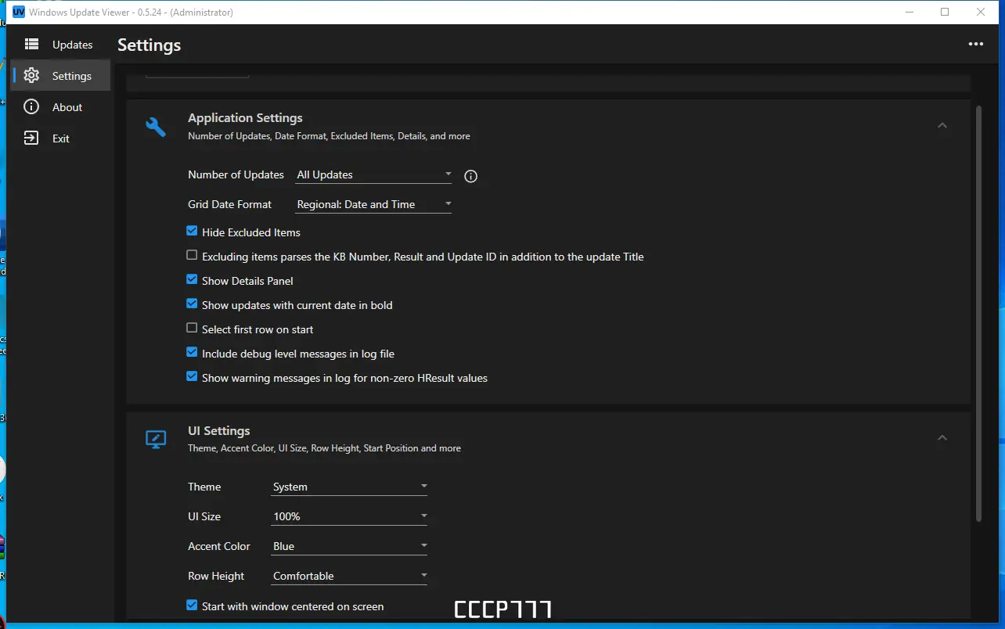Open the three-dot overflow menu
Screen dimensions: 1005x629
coord(975,45)
